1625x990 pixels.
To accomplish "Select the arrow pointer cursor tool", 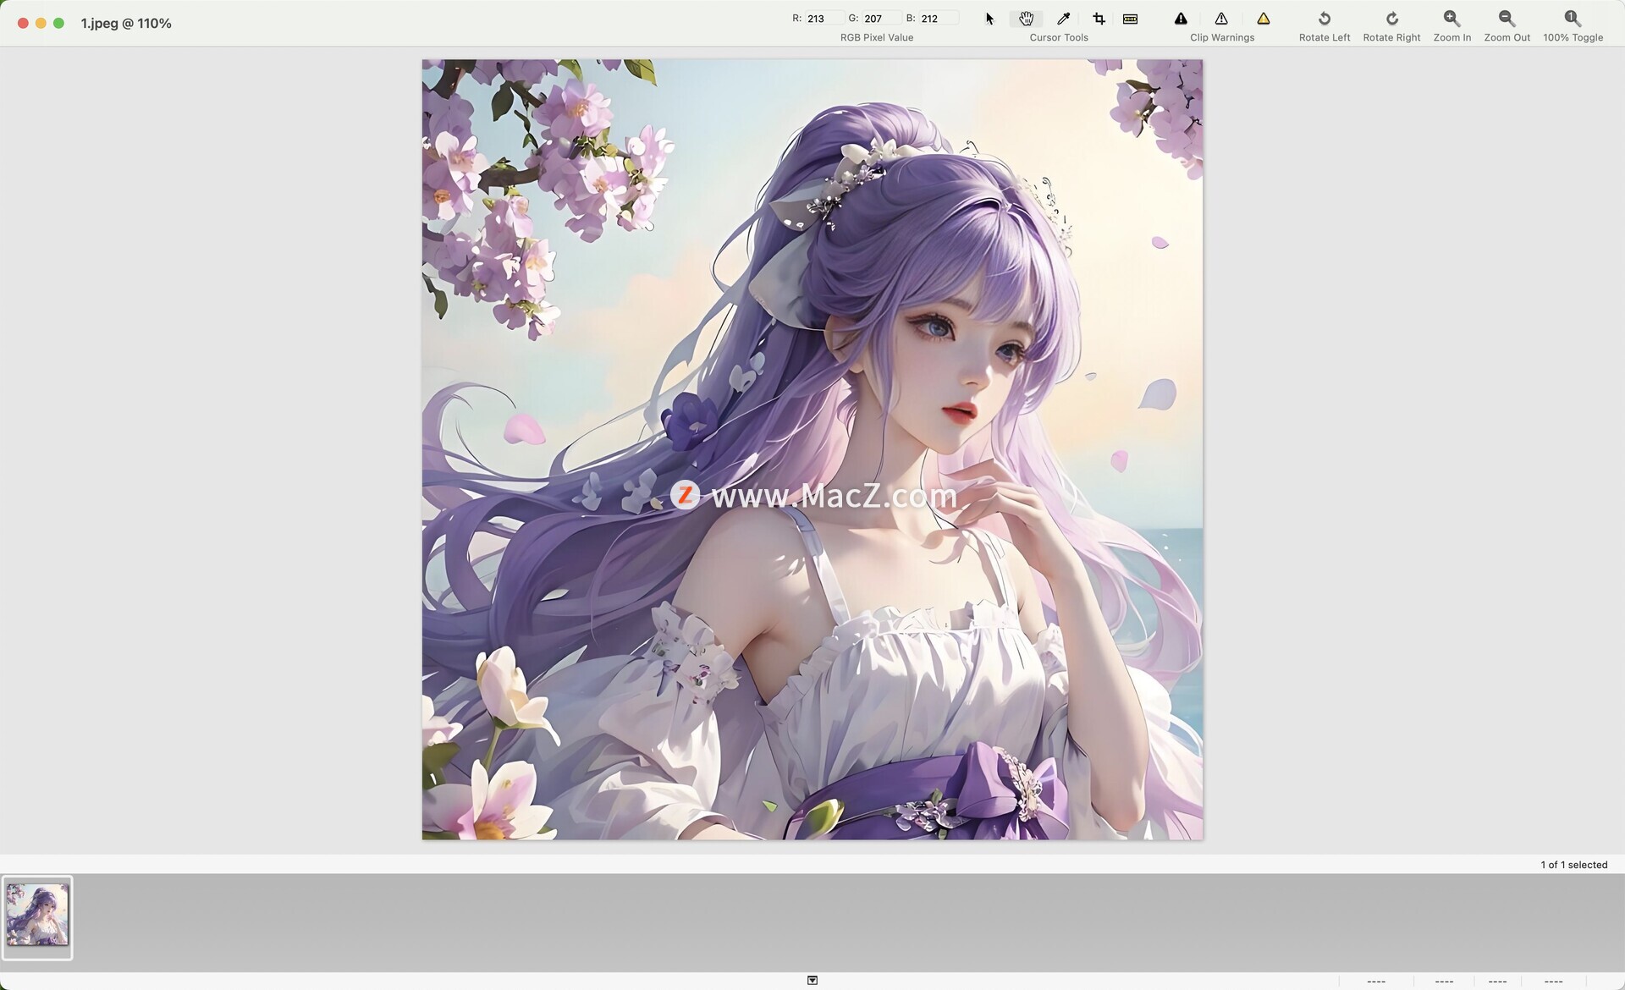I will [989, 19].
